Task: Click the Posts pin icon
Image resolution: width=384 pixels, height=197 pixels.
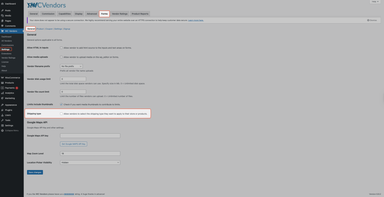Action: (x=3, y=10)
